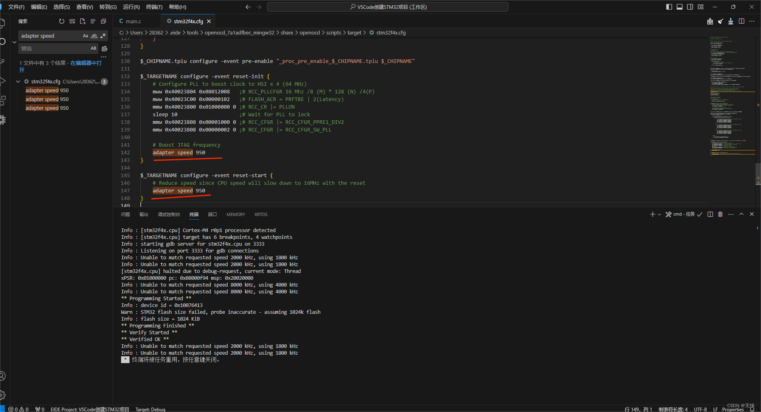761x412 pixels.
Task: Toggle bottom panel visibility
Action: click(680, 7)
